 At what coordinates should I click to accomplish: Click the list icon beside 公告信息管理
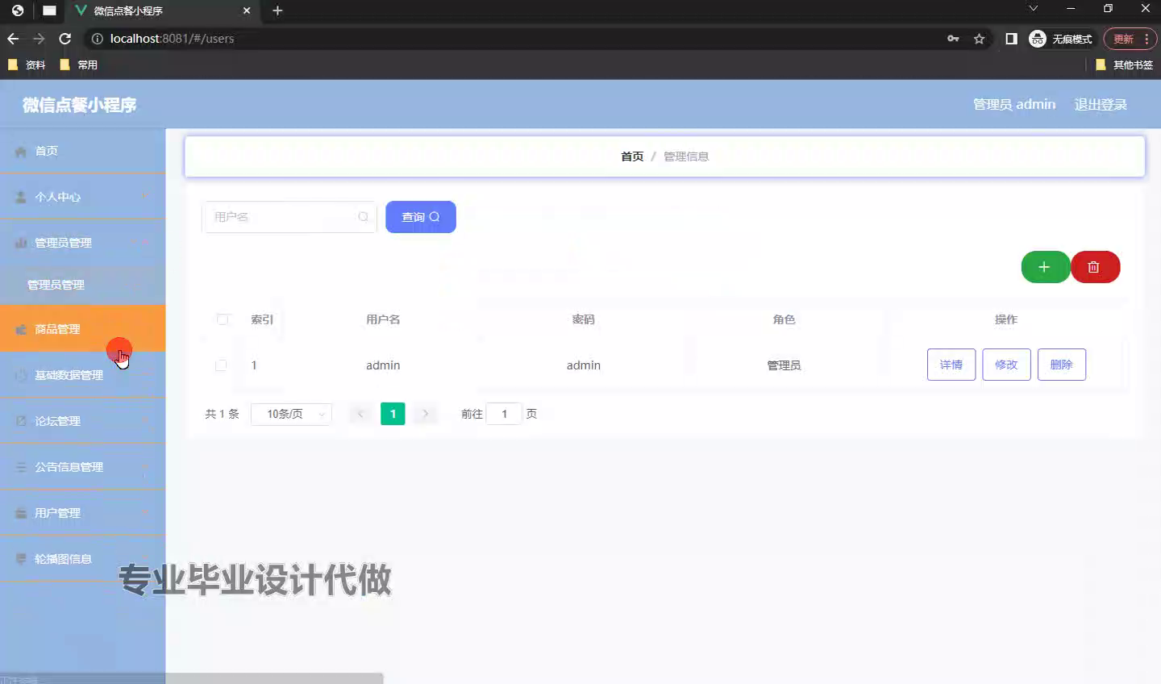point(21,467)
